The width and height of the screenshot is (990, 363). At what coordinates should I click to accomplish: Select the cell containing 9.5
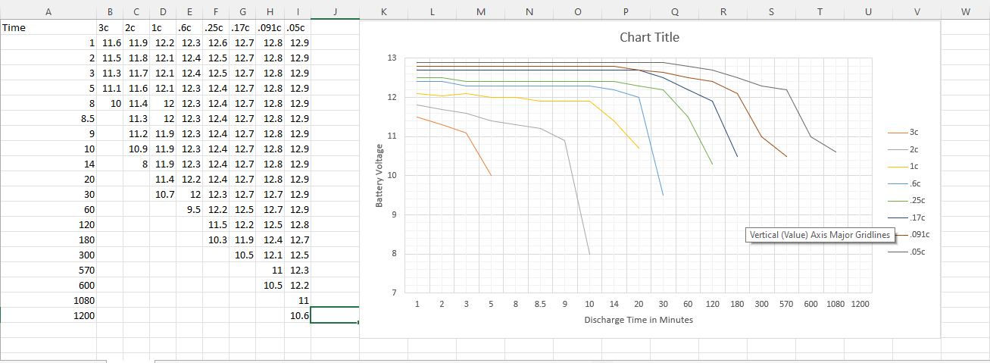[x=189, y=209]
